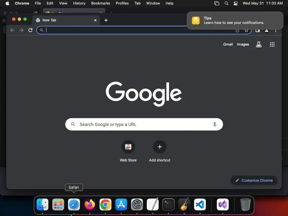The width and height of the screenshot is (288, 216).
Task: Open the Help menu
Action: click(x=169, y=3)
